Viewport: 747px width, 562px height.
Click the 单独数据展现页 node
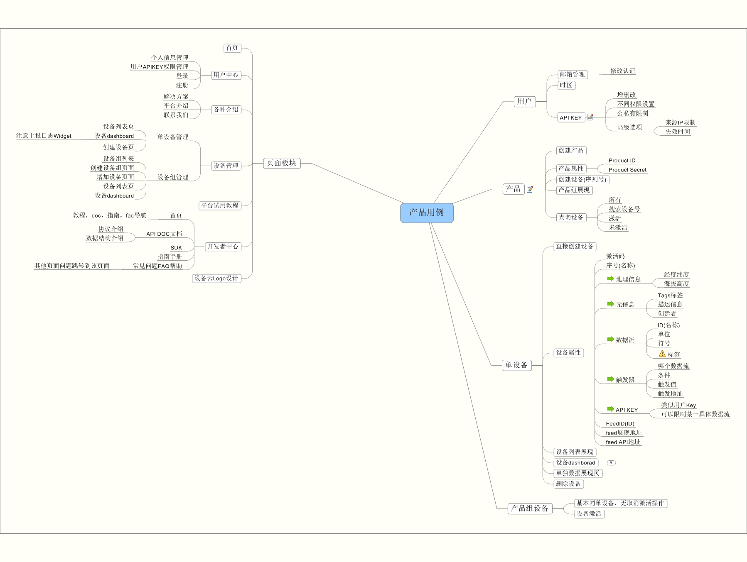pos(578,473)
